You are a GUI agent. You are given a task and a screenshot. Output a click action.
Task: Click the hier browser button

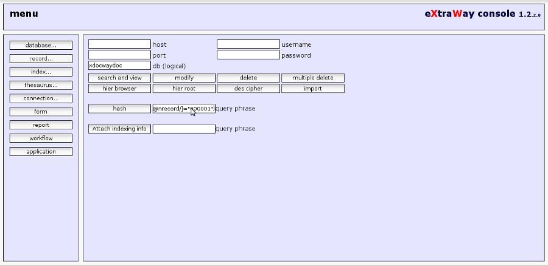(119, 89)
